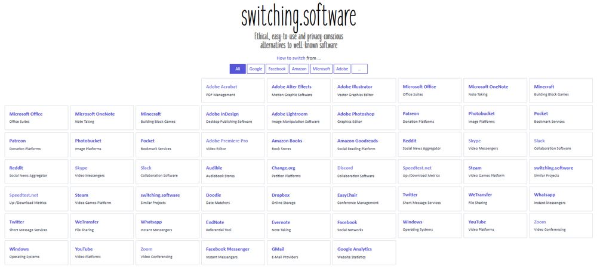Filter alternatives by Google
Viewport: 597px width, 267px height.
pos(256,69)
